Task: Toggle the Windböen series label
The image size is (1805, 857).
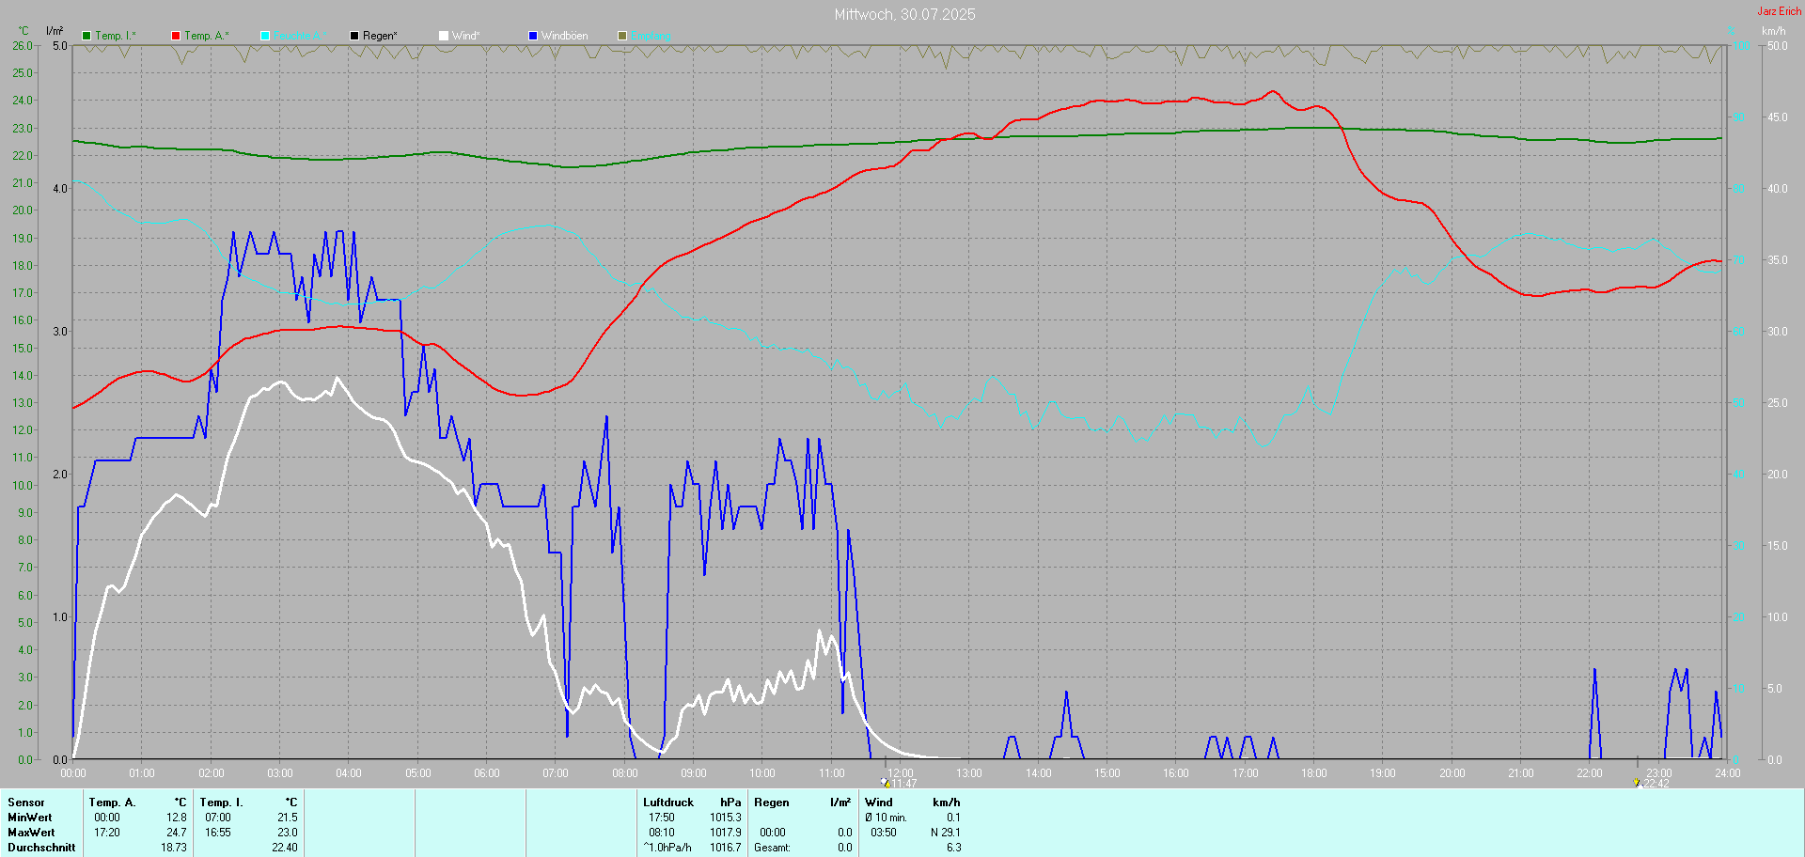Action: [x=564, y=36]
